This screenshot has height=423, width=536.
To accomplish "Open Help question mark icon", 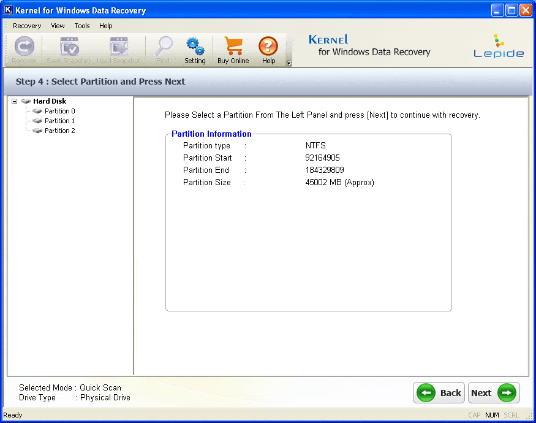I will pyautogui.click(x=268, y=46).
